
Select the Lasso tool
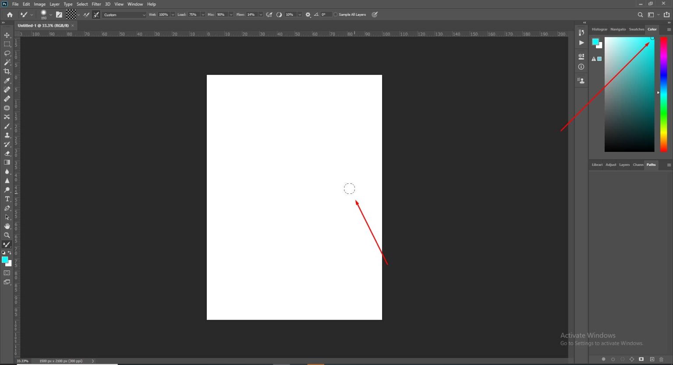coord(7,53)
